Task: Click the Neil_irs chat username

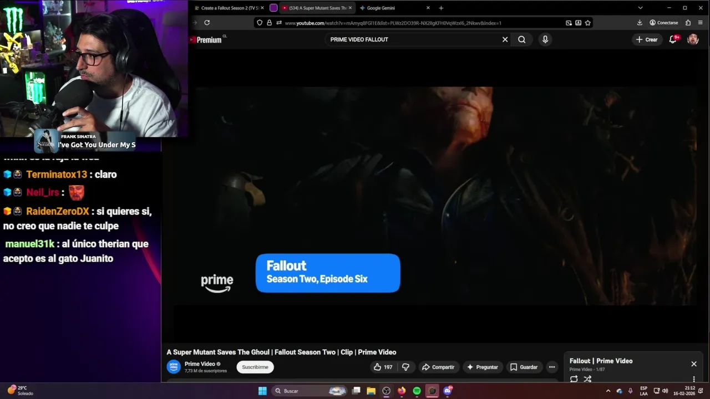Action: (43, 192)
